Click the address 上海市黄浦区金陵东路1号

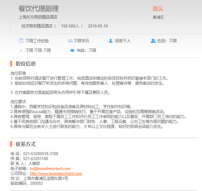coord(46,178)
